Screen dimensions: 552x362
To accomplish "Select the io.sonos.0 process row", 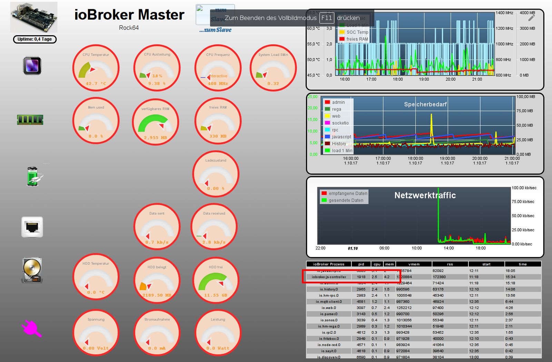I will click(x=424, y=320).
